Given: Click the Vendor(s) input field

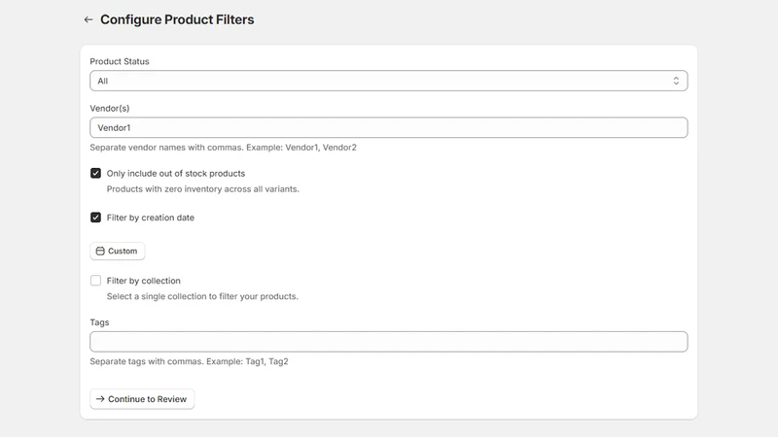Looking at the screenshot, I should (388, 128).
